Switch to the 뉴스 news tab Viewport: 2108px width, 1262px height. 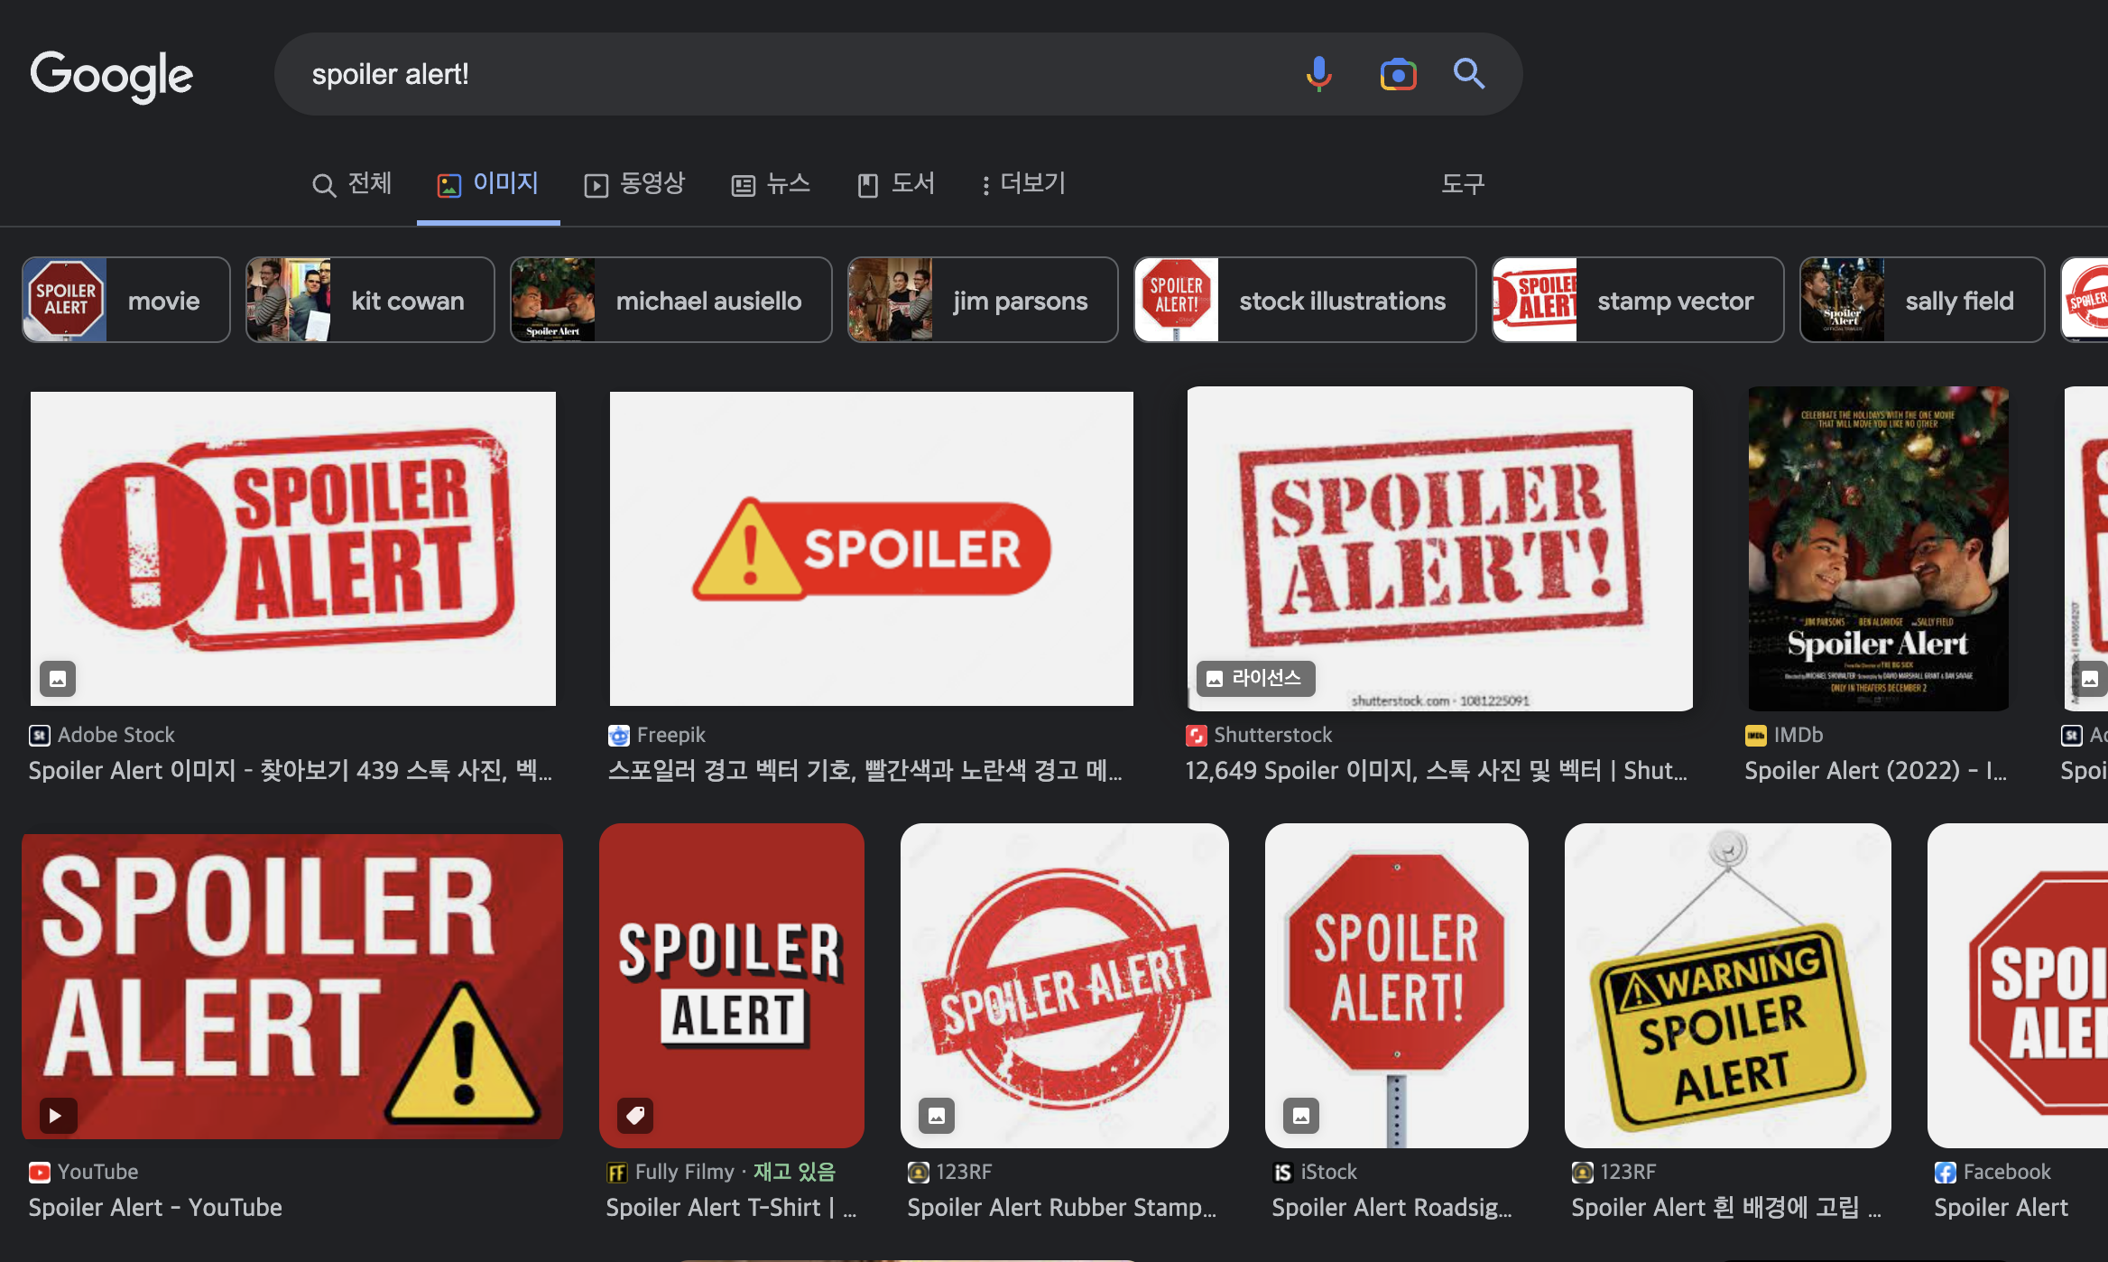[x=771, y=184]
